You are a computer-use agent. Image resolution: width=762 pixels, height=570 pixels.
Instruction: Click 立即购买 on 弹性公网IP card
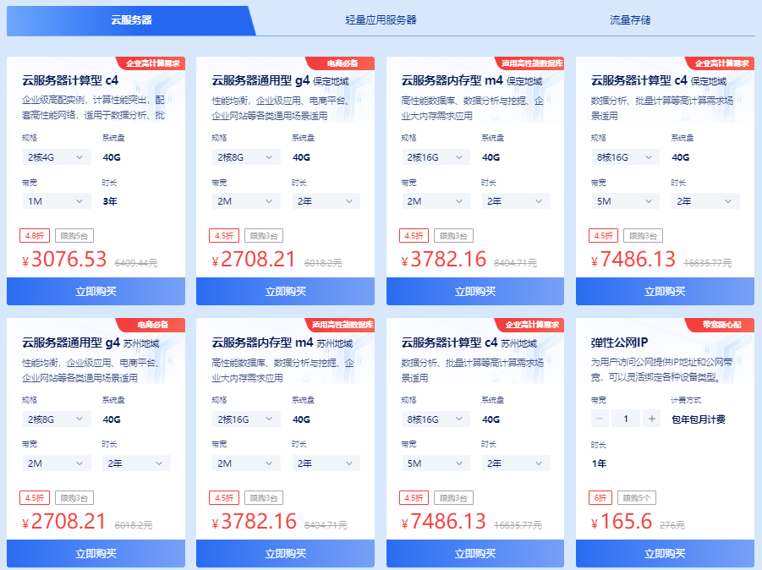665,553
